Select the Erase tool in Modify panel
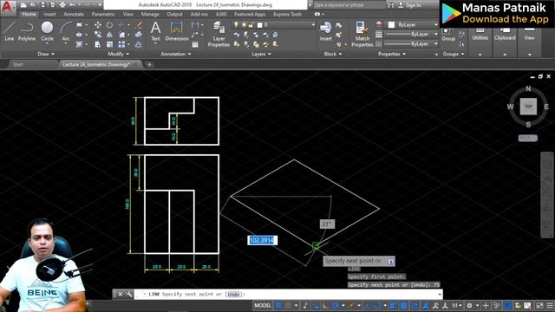The width and height of the screenshot is (555, 312). [x=139, y=25]
